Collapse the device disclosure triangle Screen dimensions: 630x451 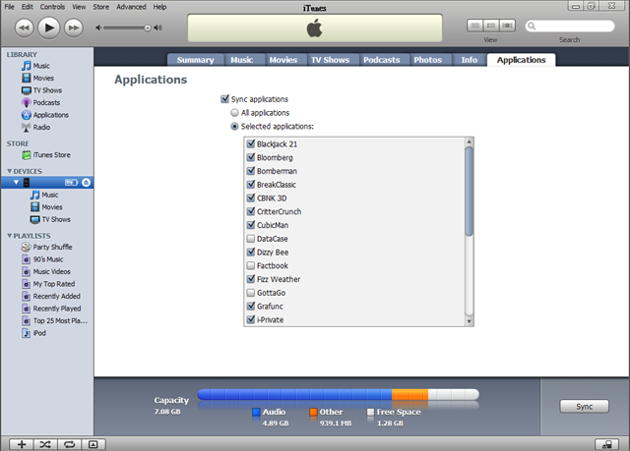(16, 183)
